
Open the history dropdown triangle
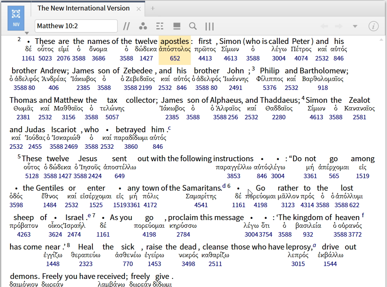355,27
